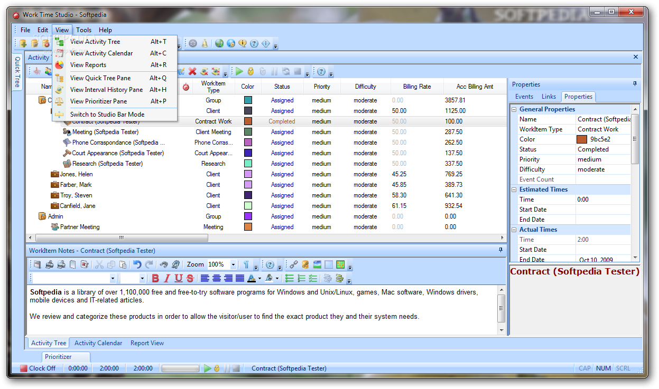Open the Quick Tree side tab
The height and width of the screenshot is (389, 659).
click(17, 71)
